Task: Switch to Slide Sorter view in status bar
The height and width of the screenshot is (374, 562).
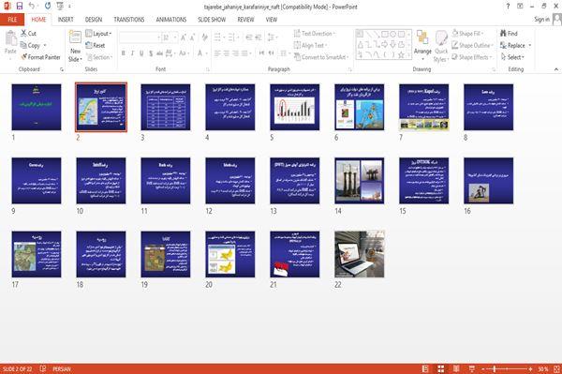Action: pos(441,368)
